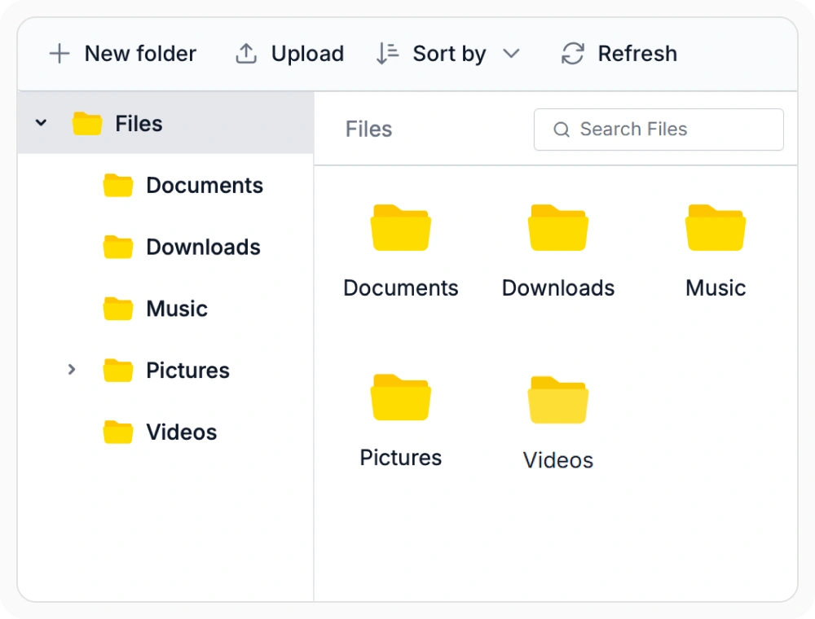Image resolution: width=815 pixels, height=619 pixels.
Task: Click the Downloads name text in grid
Action: pos(558,288)
